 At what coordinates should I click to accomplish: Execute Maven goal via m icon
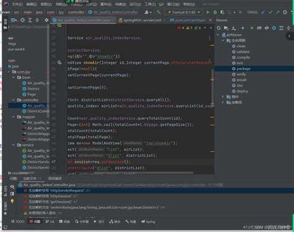pos(259,28)
